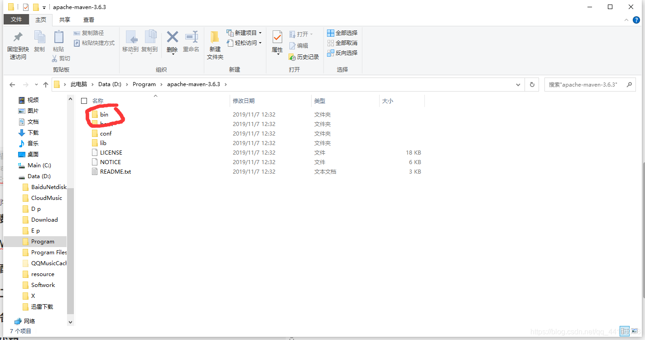Image resolution: width=645 pixels, height=340 pixels.
Task: Refresh the current folder view
Action: point(532,85)
